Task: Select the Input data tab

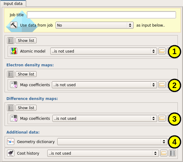Action: pos(13,3)
